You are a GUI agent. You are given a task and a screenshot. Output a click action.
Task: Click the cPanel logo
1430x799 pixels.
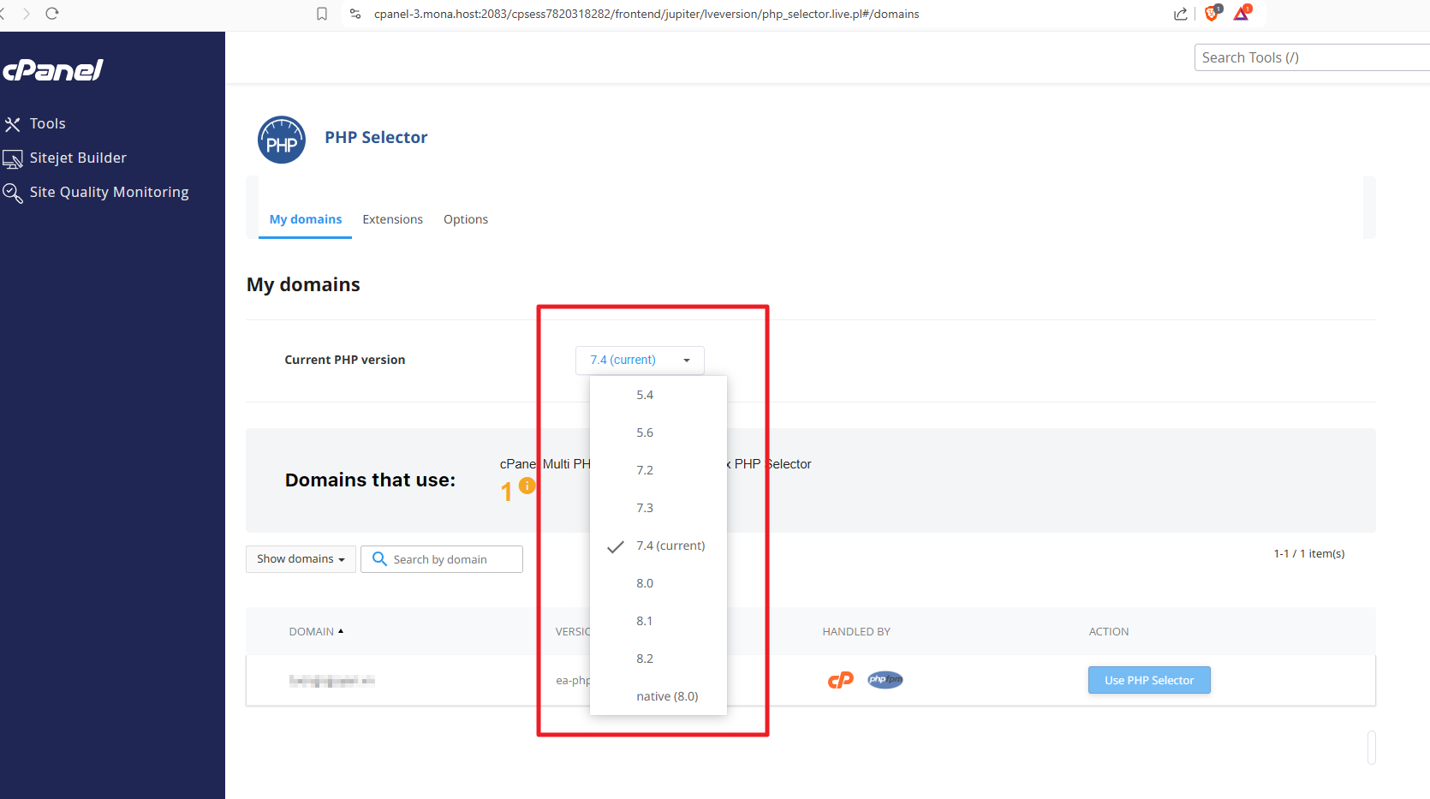coord(52,70)
